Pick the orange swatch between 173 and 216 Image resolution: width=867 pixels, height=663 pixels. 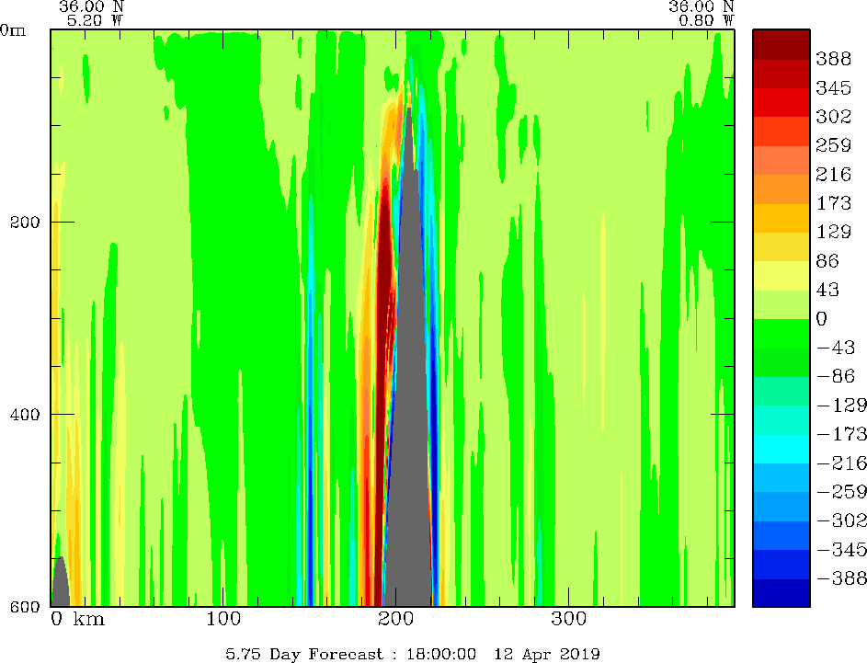781,189
